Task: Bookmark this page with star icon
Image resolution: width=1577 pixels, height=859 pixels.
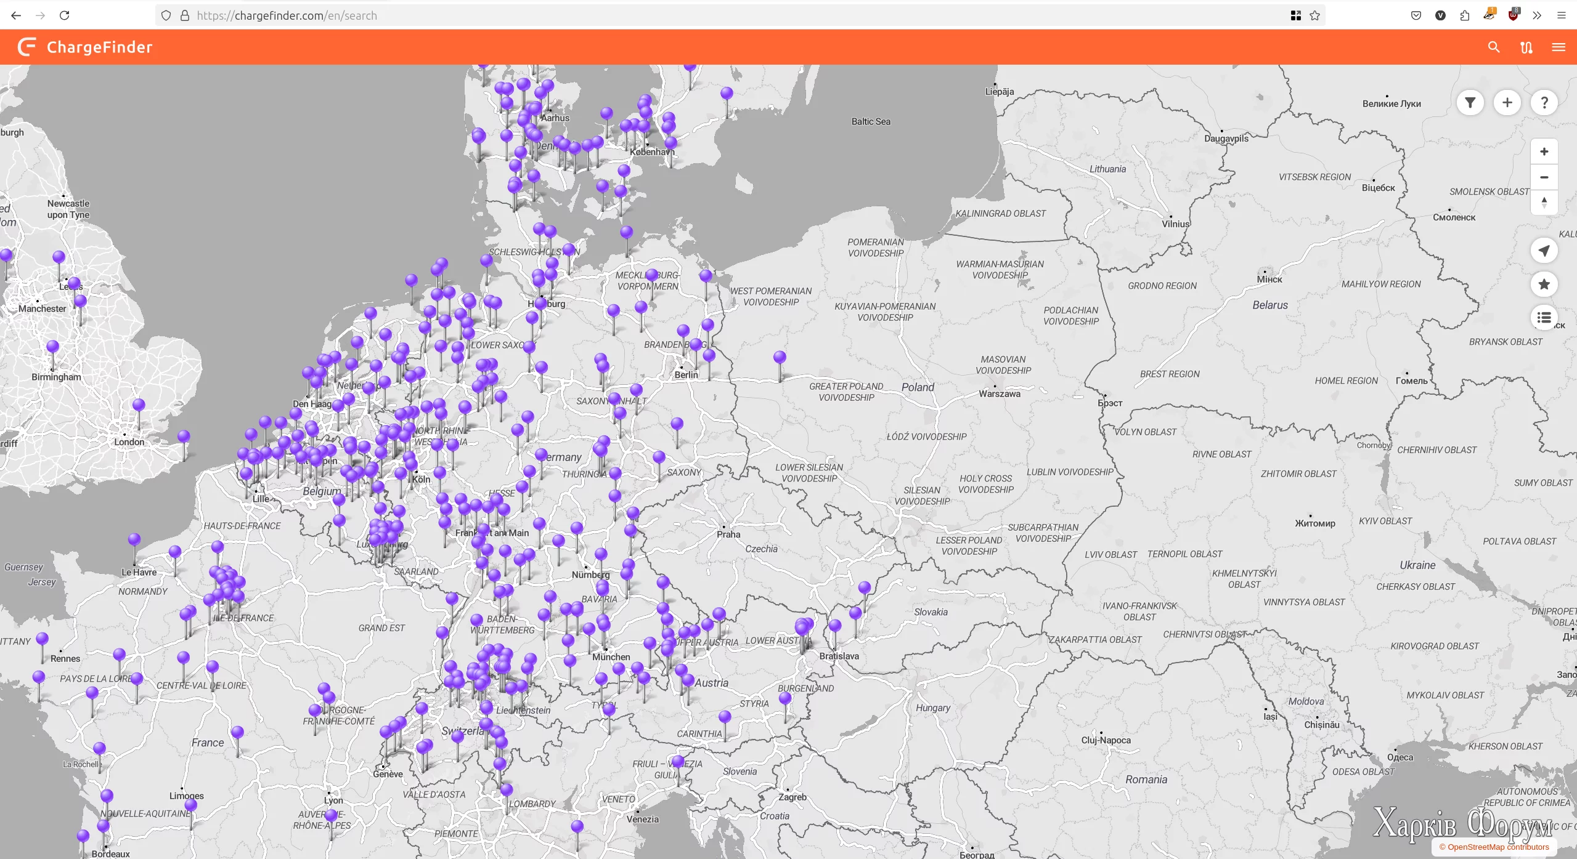Action: 1314,15
